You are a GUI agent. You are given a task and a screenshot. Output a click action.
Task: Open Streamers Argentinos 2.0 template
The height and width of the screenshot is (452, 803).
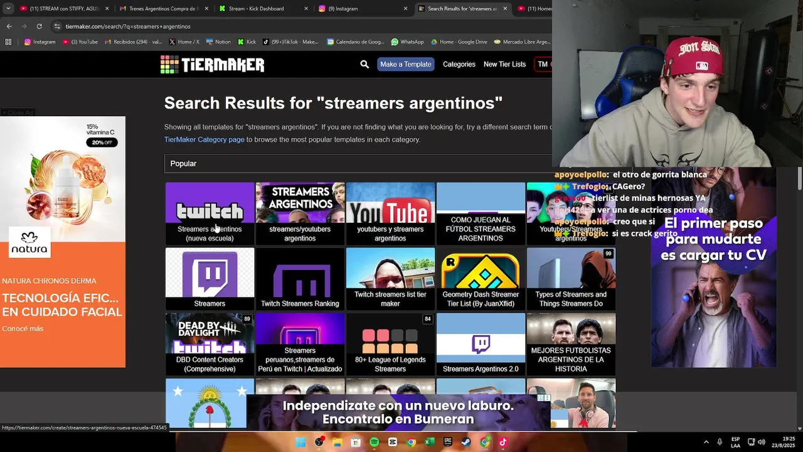(481, 344)
